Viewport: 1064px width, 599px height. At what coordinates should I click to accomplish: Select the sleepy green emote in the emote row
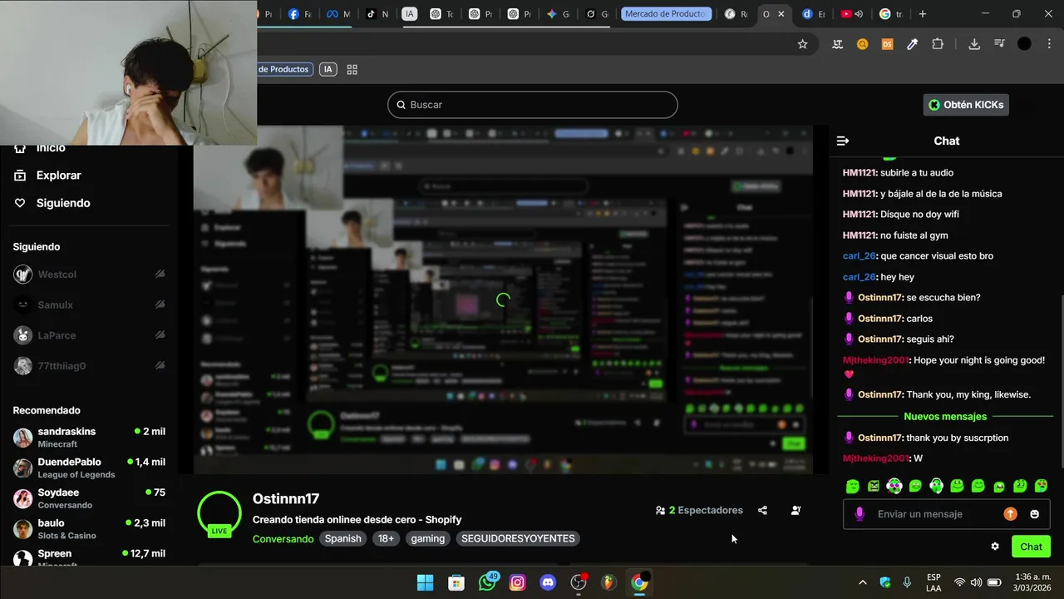[853, 486]
